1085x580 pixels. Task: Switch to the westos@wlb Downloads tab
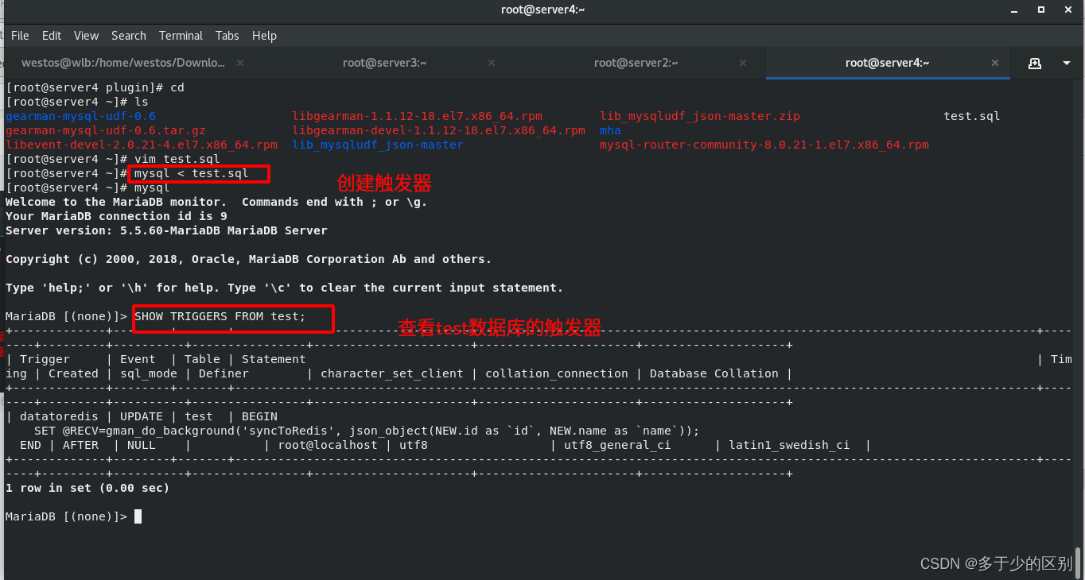pos(122,63)
